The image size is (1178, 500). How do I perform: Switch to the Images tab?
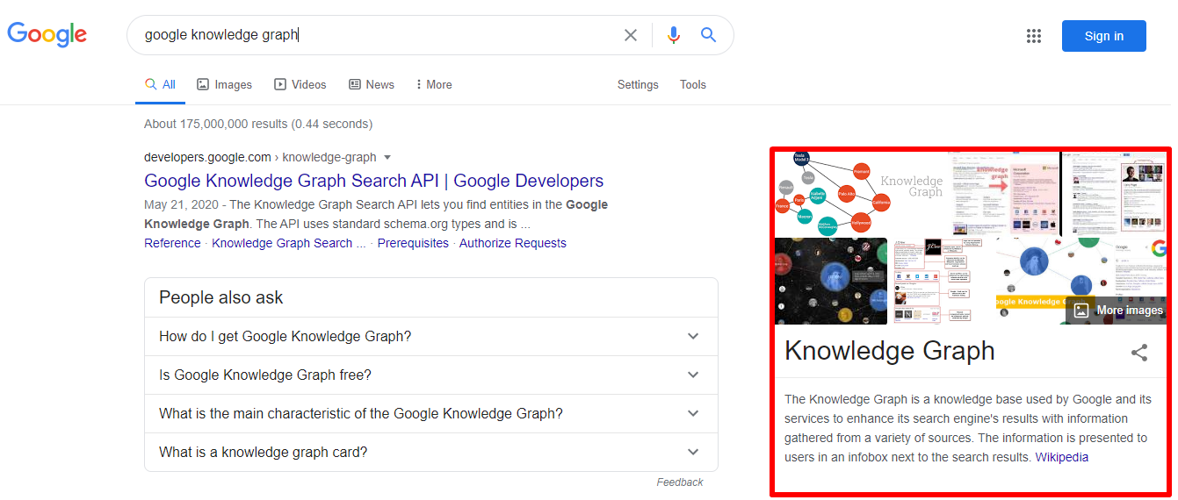point(224,85)
